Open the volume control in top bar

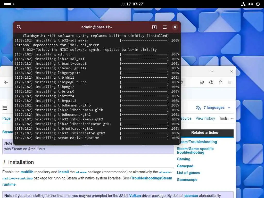[251, 4]
